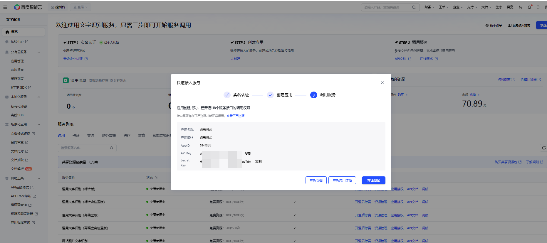Open the shopping cart icon

click(x=521, y=7)
